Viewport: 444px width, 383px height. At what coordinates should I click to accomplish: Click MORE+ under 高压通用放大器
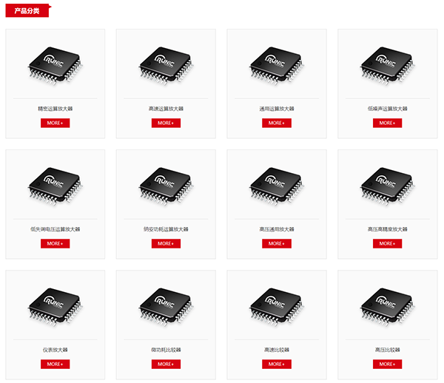point(277,243)
